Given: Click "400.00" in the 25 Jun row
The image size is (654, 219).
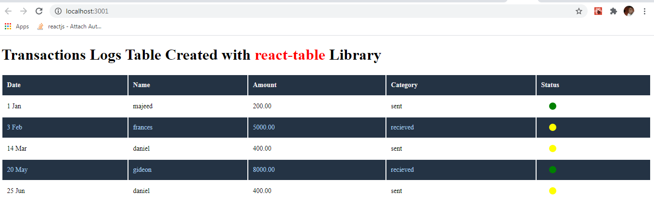Looking at the screenshot, I should coord(262,191).
